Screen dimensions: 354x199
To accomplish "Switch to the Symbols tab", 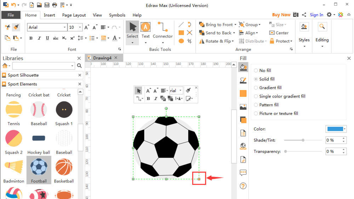I will [x=117, y=15].
